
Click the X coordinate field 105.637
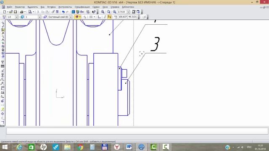coord(123,17)
